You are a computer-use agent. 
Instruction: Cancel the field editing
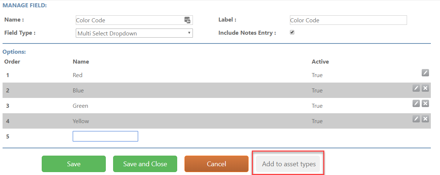(x=216, y=164)
